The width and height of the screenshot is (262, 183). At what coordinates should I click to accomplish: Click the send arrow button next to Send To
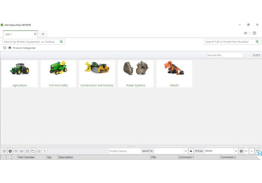191,151
